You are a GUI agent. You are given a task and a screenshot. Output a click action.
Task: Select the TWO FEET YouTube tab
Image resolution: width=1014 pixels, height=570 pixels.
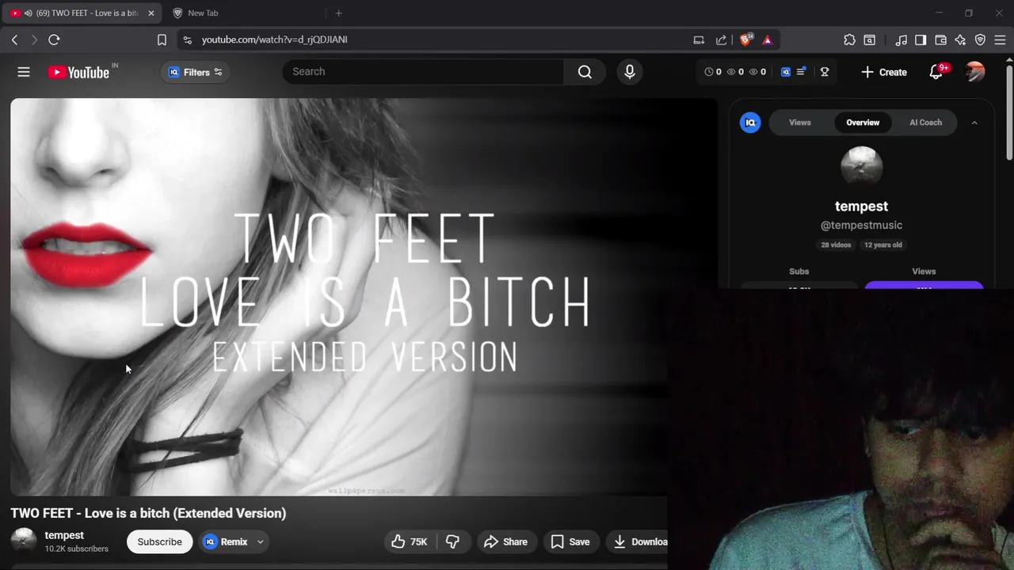point(82,13)
